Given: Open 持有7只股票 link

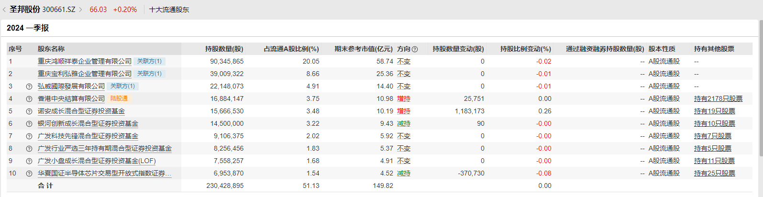Looking at the screenshot, I should [x=712, y=136].
